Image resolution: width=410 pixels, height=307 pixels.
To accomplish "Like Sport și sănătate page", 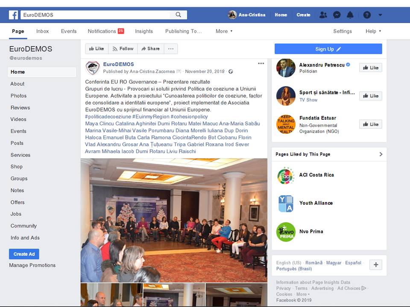I will [371, 96].
